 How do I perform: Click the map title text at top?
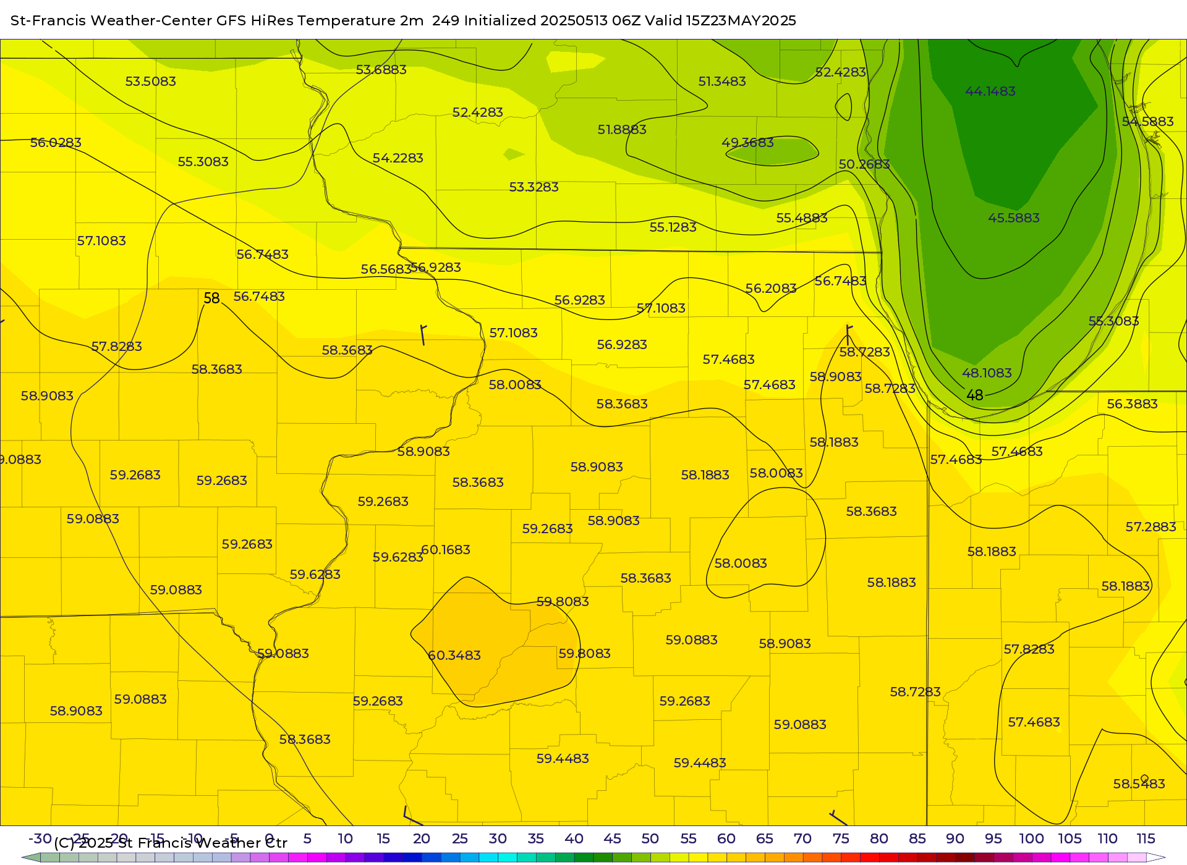pyautogui.click(x=403, y=20)
